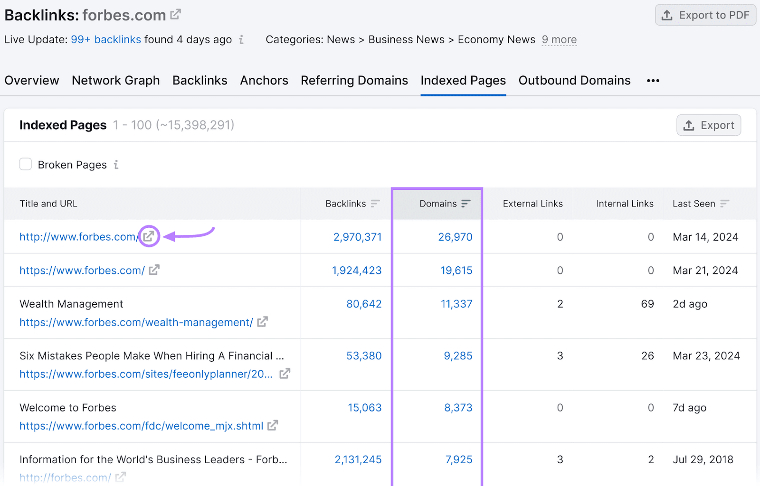Click the info icon beside Broken Pages

[x=116, y=165]
